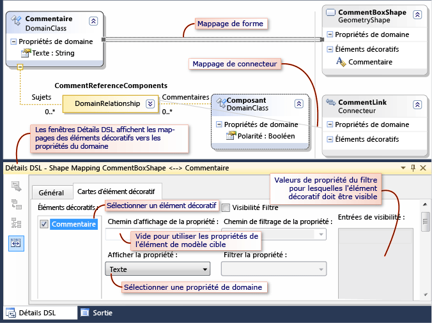Click the Composant DomainClass icon
This screenshot has width=432, height=323.
coord(221,103)
